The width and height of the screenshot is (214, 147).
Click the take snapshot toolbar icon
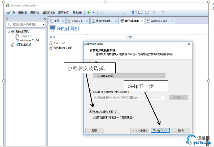111,12
